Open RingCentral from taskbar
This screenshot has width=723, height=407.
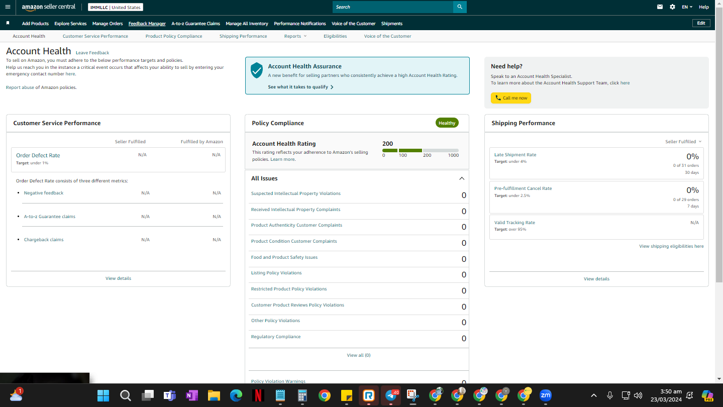click(369, 395)
